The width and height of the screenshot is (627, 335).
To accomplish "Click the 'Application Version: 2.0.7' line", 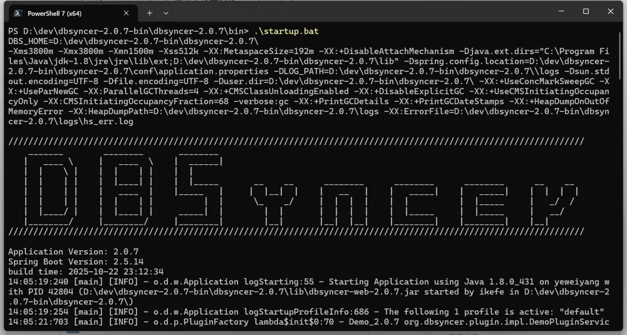I will click(x=74, y=251).
